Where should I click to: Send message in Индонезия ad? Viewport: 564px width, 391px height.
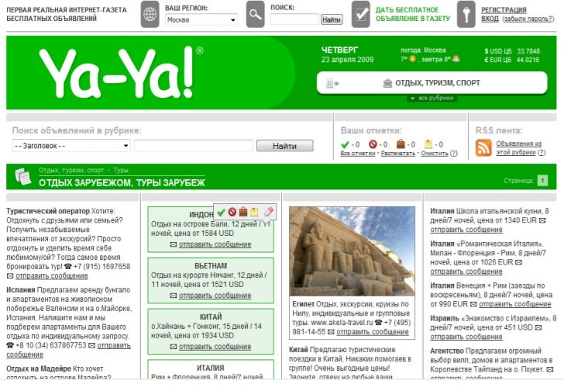coord(215,244)
